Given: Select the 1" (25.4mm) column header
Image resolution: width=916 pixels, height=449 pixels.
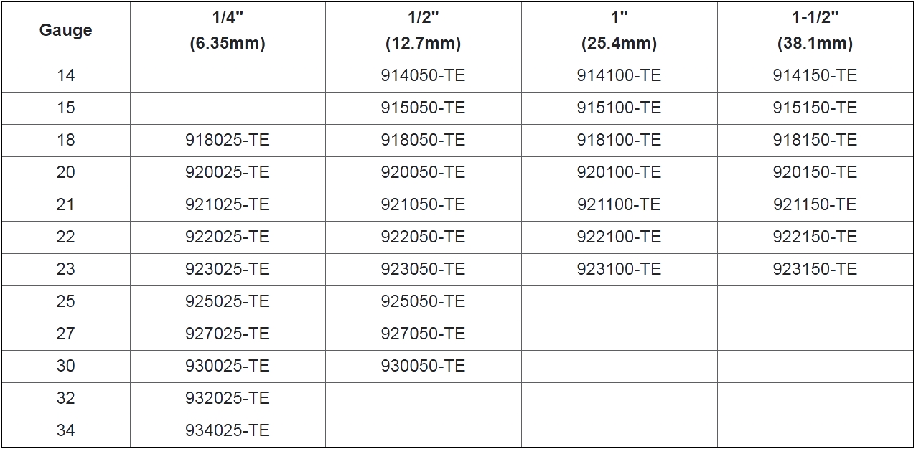Looking at the screenshot, I should click(x=619, y=30).
